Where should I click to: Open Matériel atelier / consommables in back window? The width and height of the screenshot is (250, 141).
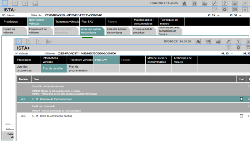pos(145,22)
